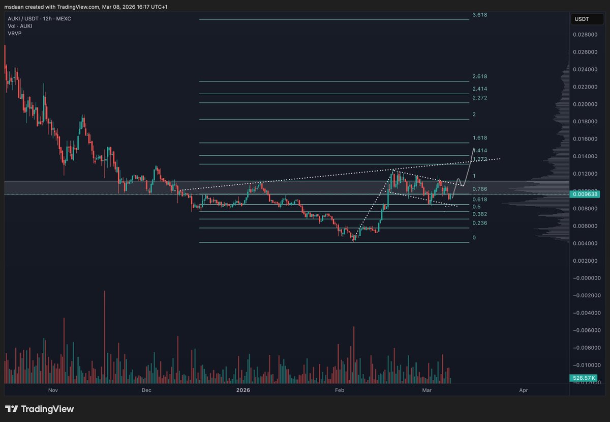Click the 0.006000 price axis label
610x422 pixels.
point(586,226)
